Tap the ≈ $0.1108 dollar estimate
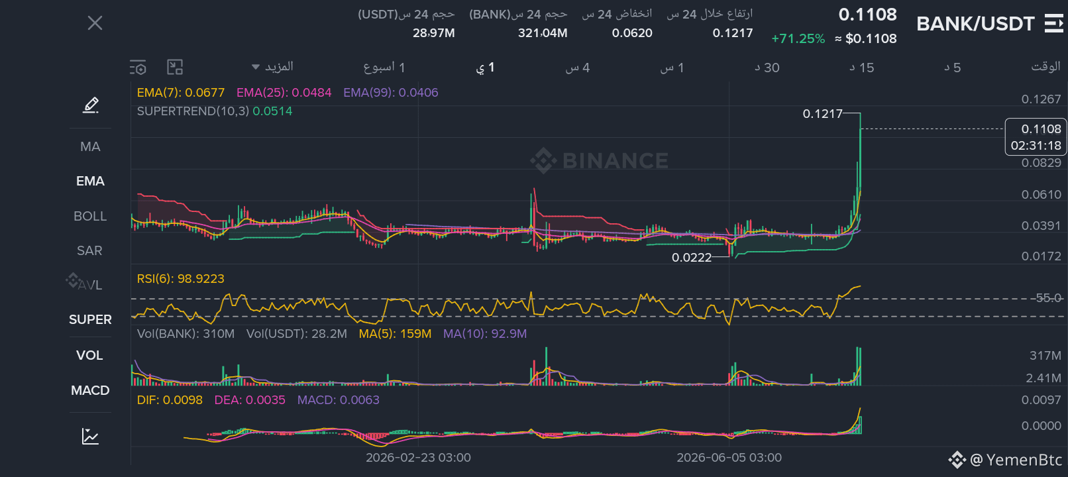1068x477 pixels. point(866,39)
